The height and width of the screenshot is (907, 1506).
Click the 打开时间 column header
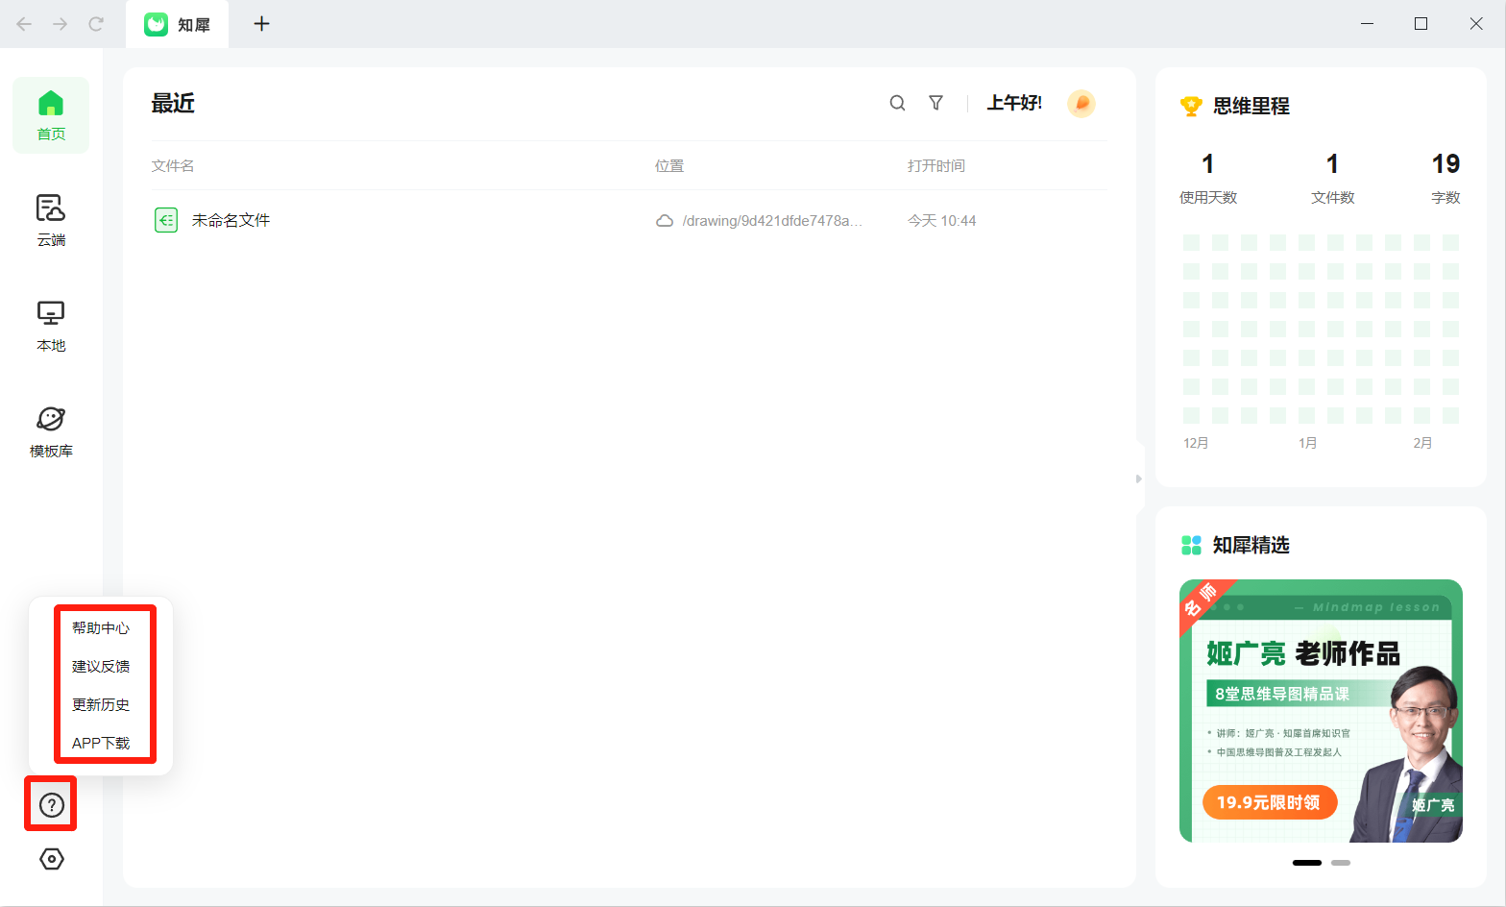[x=936, y=165]
